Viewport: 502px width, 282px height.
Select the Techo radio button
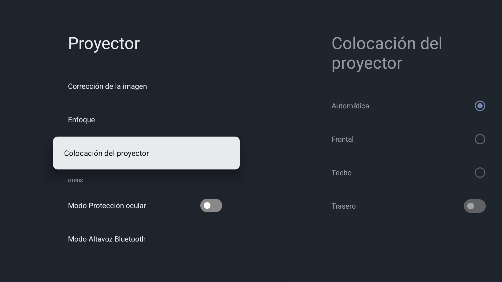pos(480,173)
